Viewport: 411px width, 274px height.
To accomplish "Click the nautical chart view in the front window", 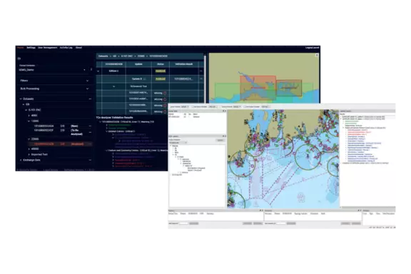I will click(x=283, y=159).
